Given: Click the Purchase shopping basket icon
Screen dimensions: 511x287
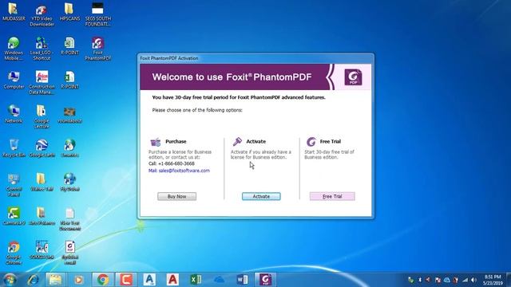Looking at the screenshot, I should click(156, 142).
